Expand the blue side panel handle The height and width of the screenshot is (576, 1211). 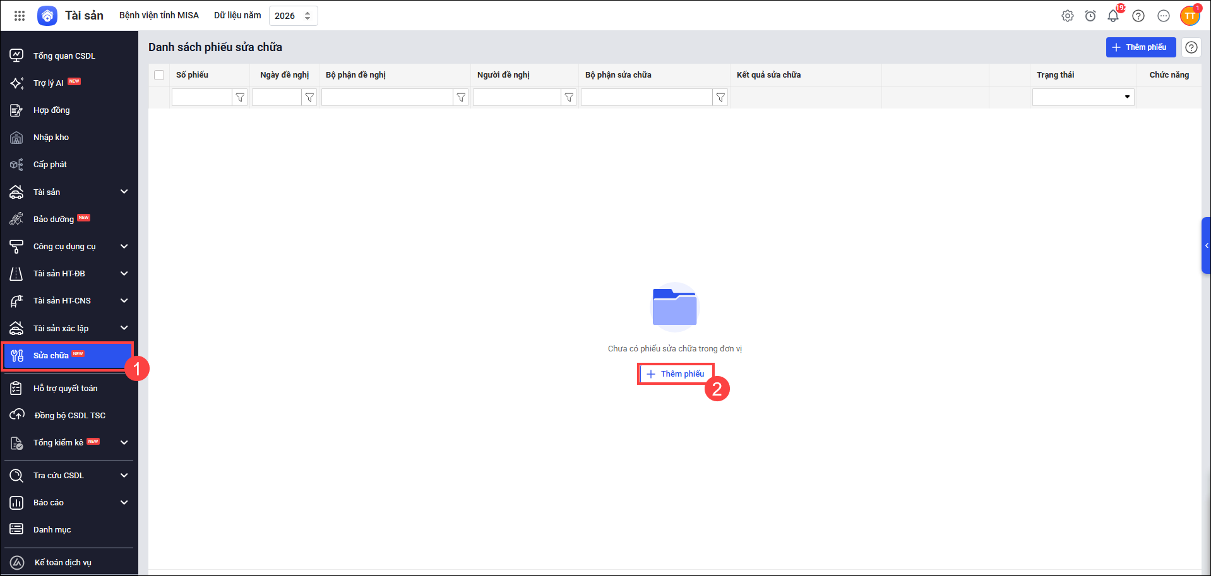(x=1206, y=245)
